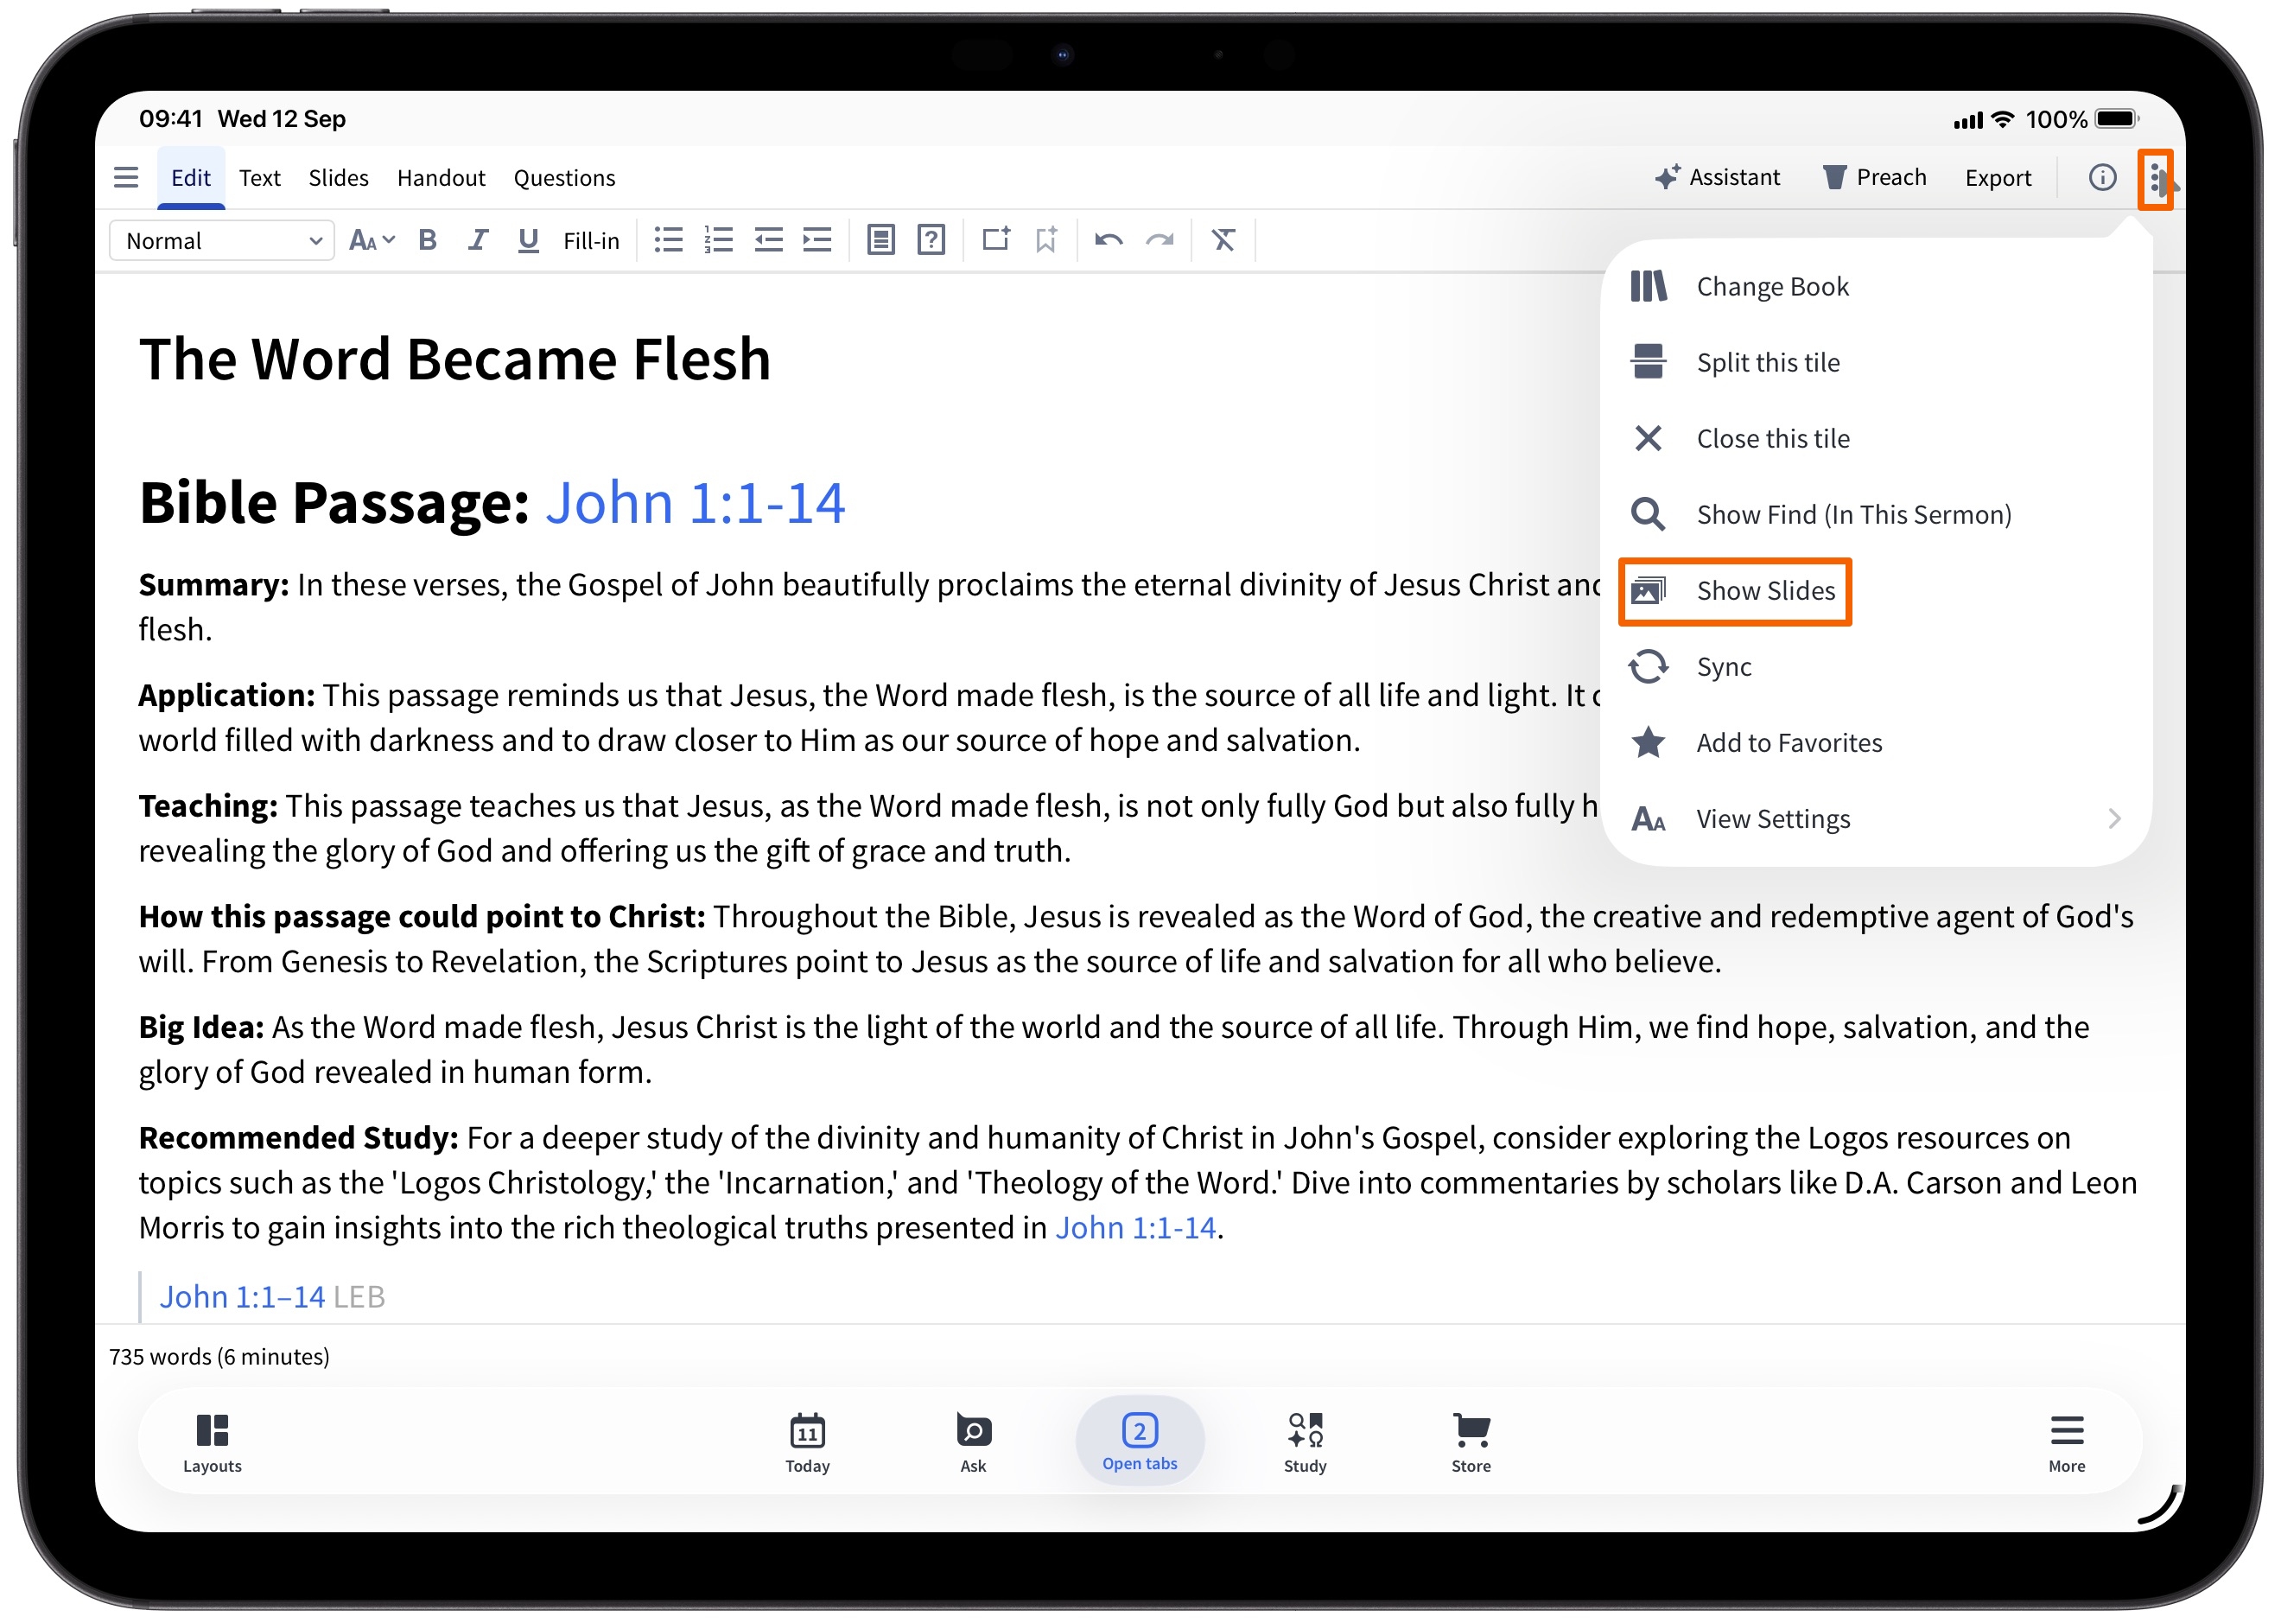2281x1623 pixels.
Task: Decrease the paragraph indent
Action: coord(768,240)
